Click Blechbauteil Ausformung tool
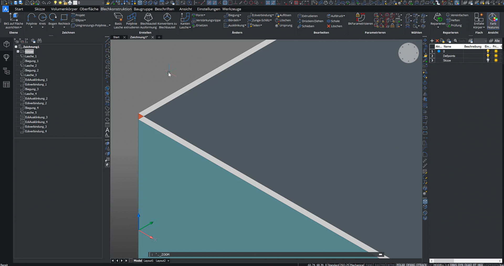 148,21
